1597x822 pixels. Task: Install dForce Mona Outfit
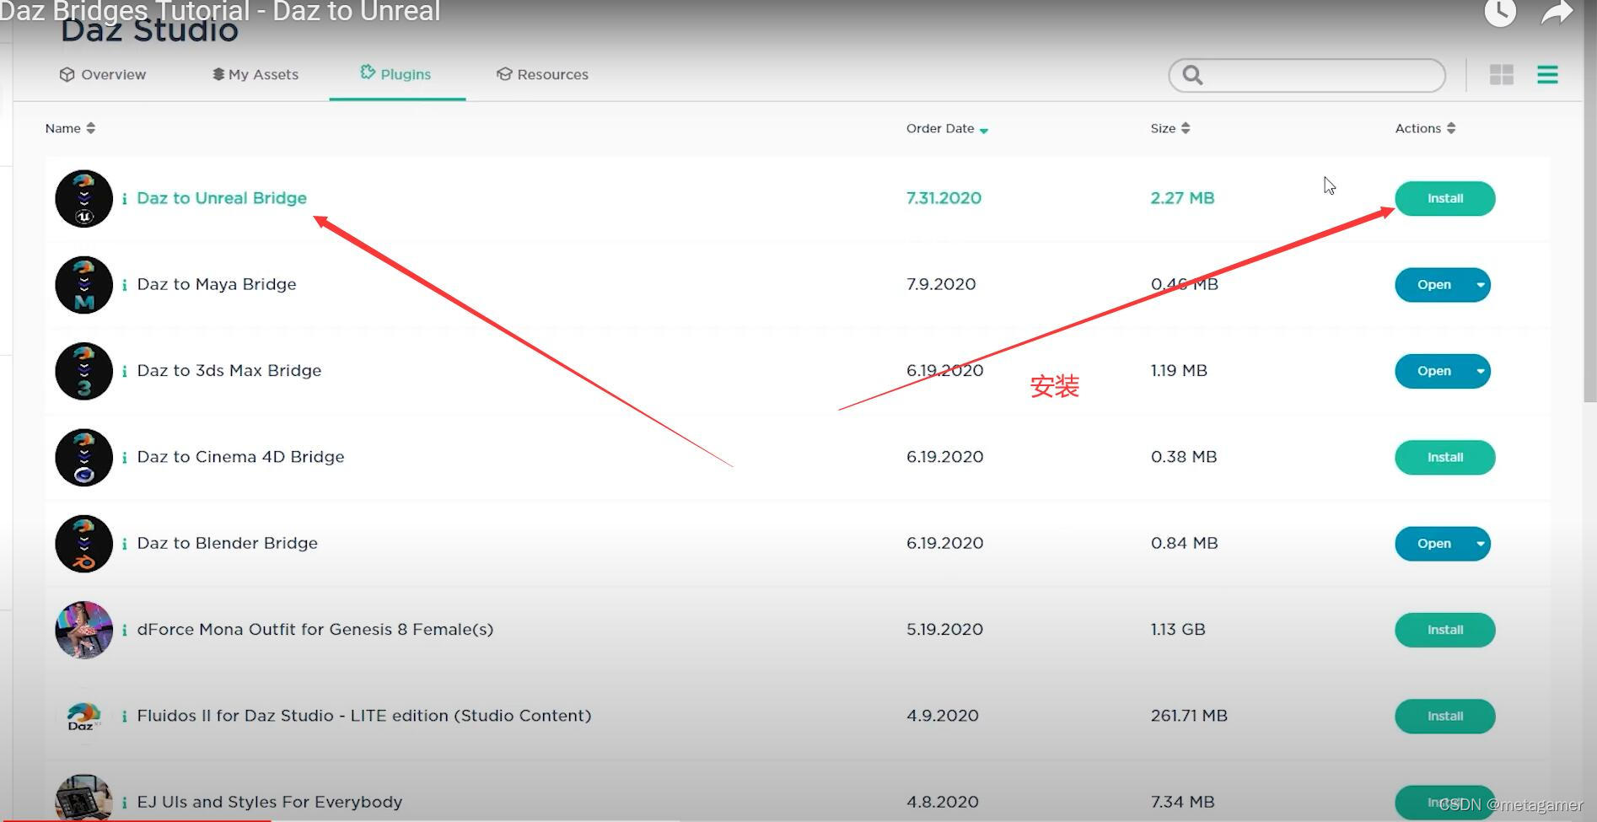1444,630
